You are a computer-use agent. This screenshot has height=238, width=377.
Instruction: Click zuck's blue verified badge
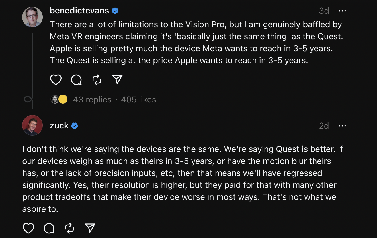coord(75,126)
